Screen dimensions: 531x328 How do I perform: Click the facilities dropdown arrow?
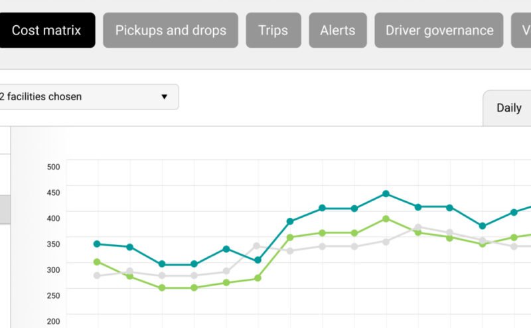point(164,97)
